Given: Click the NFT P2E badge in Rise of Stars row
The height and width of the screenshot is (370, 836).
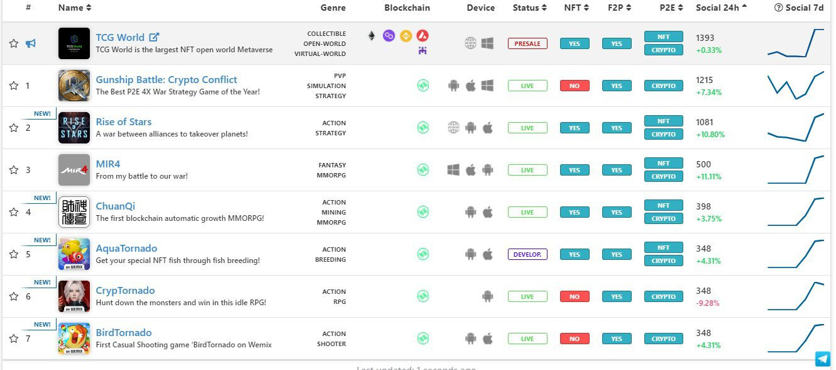Looking at the screenshot, I should [x=664, y=121].
